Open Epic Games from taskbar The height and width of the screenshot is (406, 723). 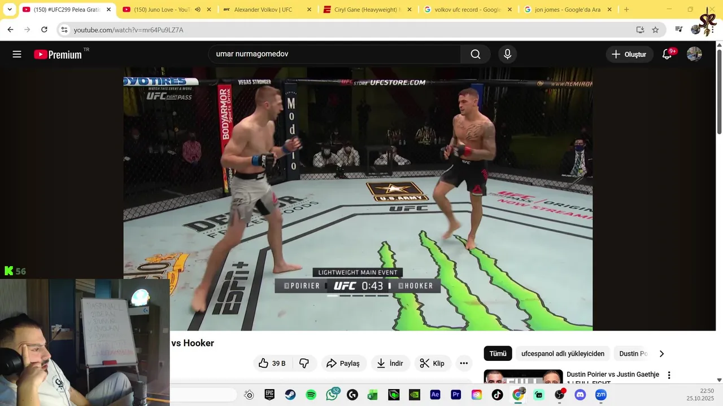[269, 395]
